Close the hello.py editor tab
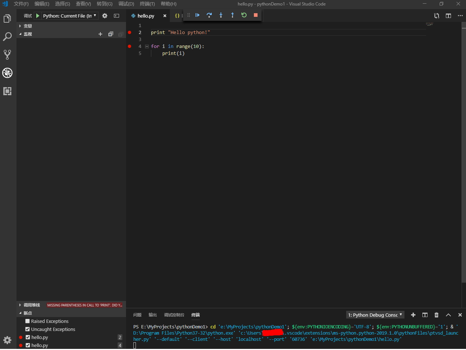The image size is (466, 350). point(165,16)
